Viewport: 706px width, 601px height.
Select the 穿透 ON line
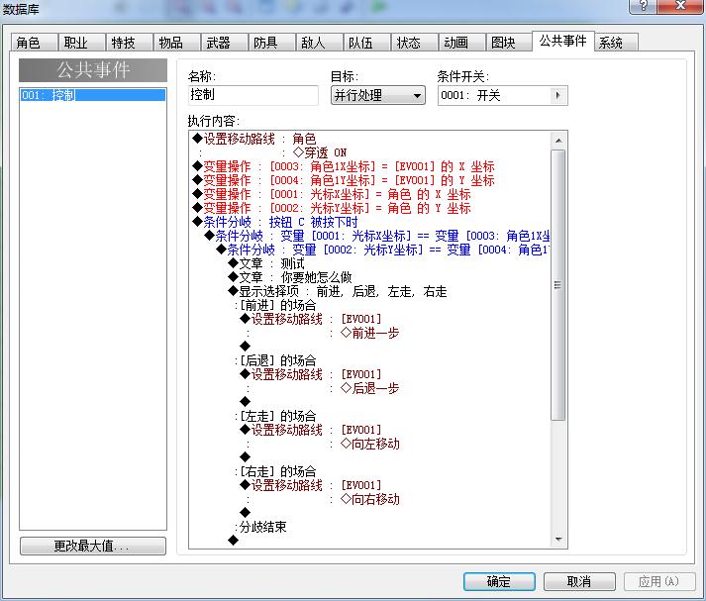point(320,152)
